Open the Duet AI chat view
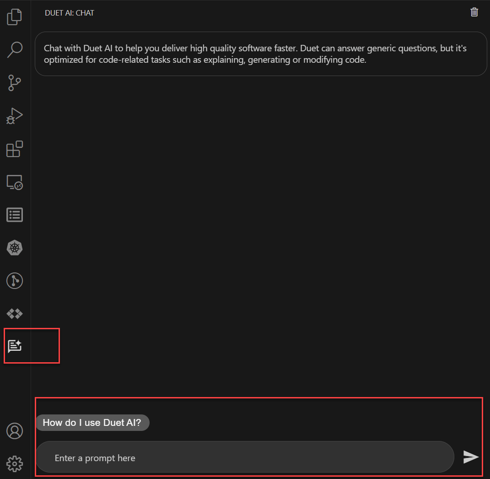 [14, 346]
